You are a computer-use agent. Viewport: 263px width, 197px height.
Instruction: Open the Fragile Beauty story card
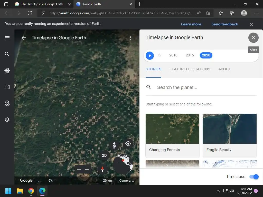click(230, 135)
